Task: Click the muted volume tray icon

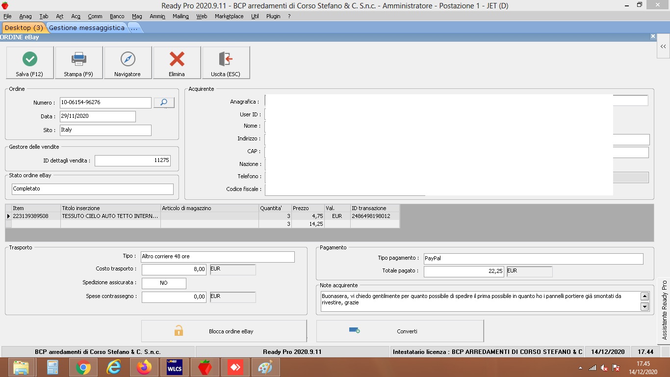Action: pos(604,368)
